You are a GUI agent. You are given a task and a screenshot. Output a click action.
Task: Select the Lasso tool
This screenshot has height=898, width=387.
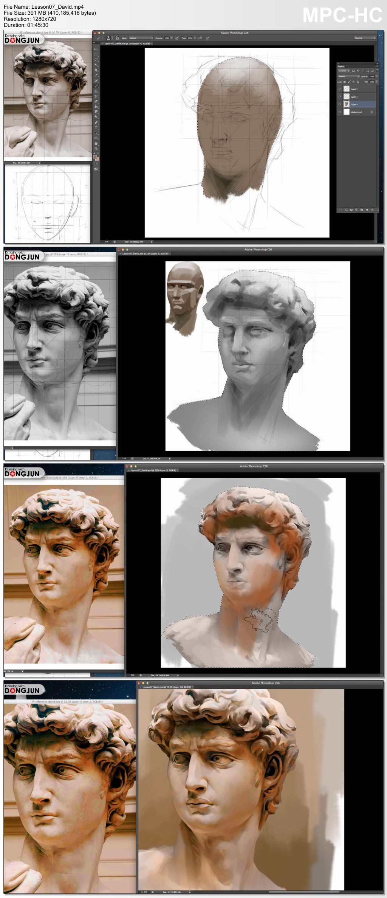point(96,59)
